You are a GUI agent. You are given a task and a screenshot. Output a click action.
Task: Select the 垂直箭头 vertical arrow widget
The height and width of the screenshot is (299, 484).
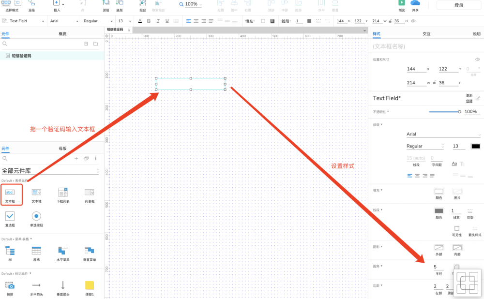tap(63, 288)
